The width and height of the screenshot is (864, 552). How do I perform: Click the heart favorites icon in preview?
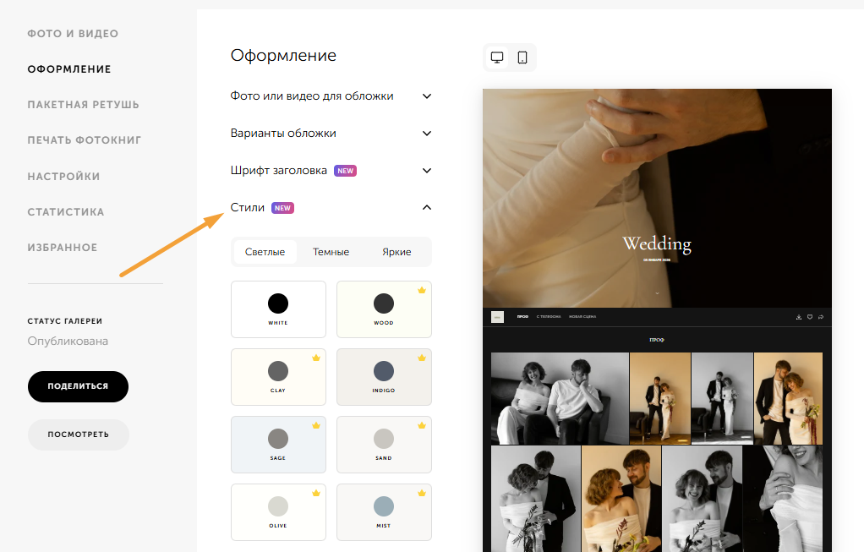tap(809, 317)
